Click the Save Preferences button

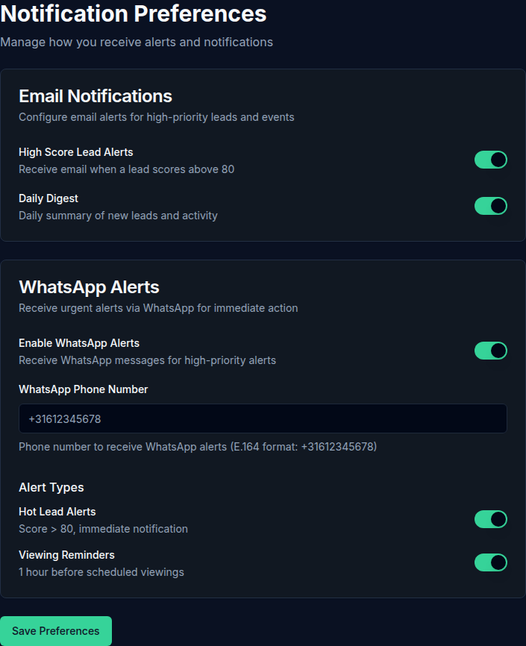[x=55, y=630]
